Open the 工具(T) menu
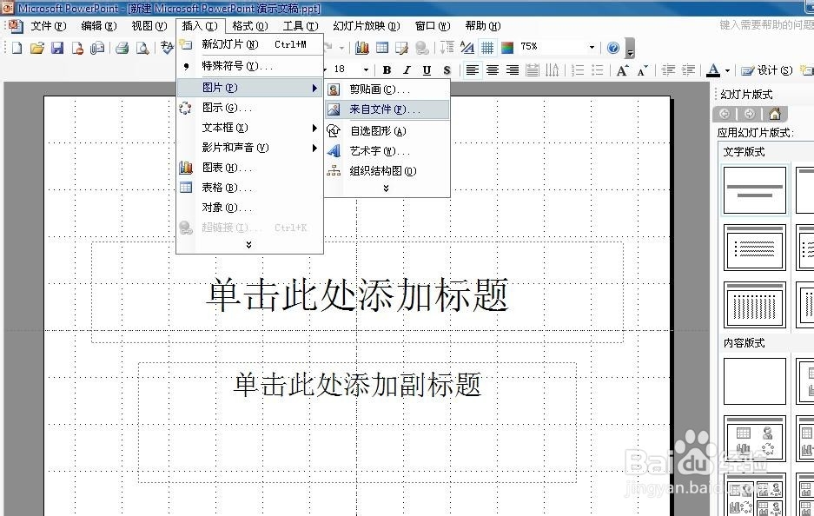This screenshot has width=814, height=516. click(x=300, y=26)
